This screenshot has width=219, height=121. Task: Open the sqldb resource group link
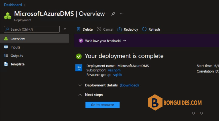pyautogui.click(x=117, y=75)
